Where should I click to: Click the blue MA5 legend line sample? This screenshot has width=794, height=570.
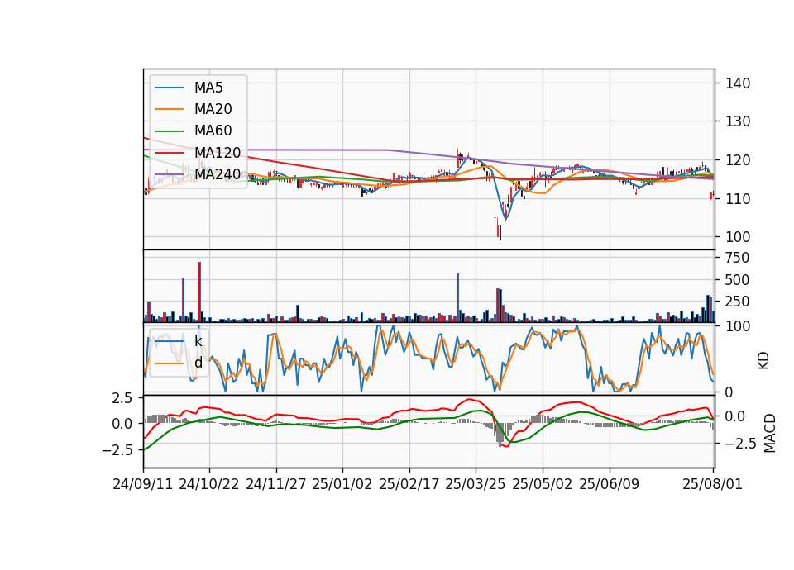pyautogui.click(x=169, y=88)
